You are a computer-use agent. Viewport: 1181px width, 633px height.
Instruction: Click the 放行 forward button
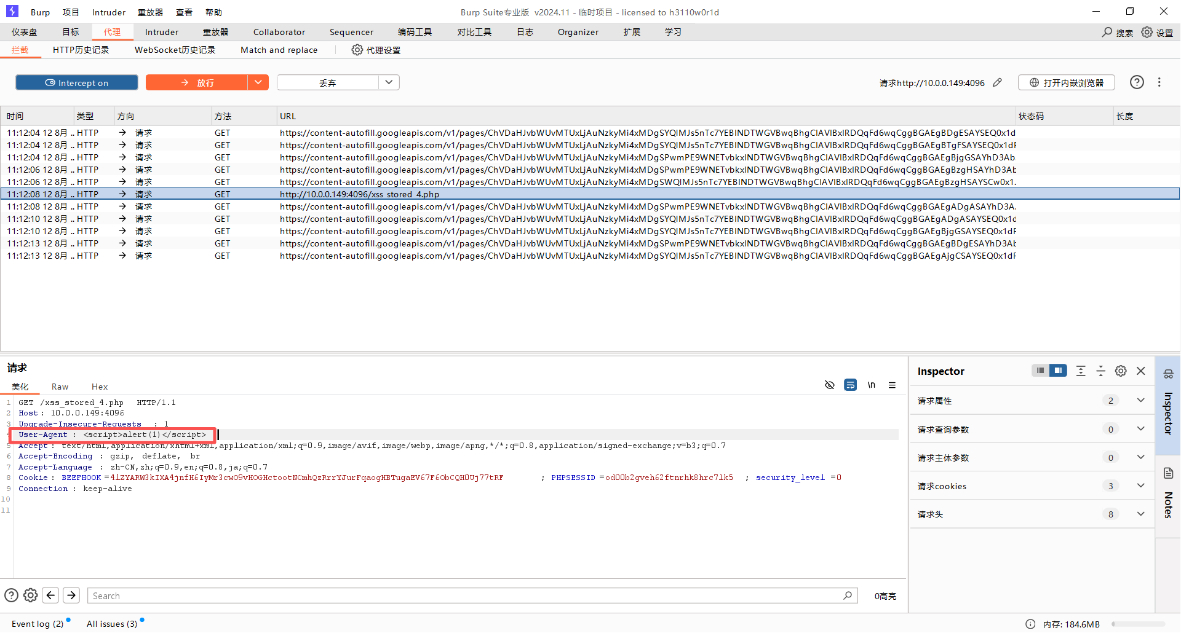click(x=197, y=82)
